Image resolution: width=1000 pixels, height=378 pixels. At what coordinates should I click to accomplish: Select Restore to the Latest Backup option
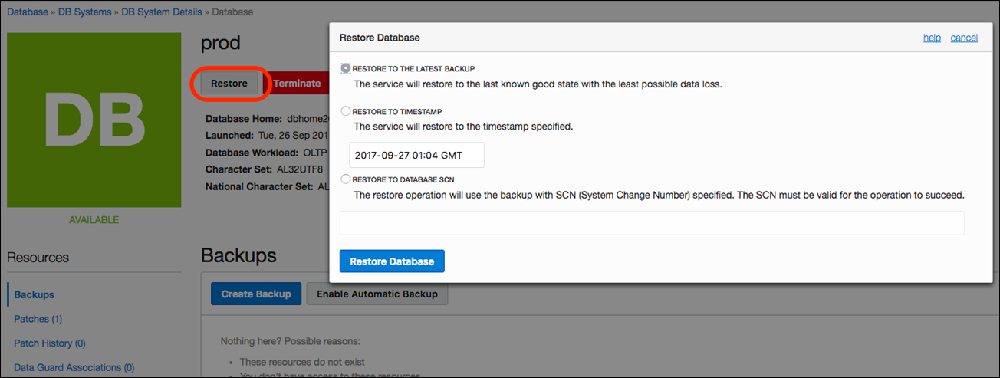[x=346, y=68]
